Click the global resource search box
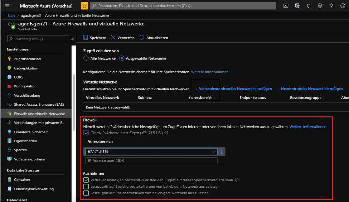This screenshot has height=202, width=349. pos(183,6)
